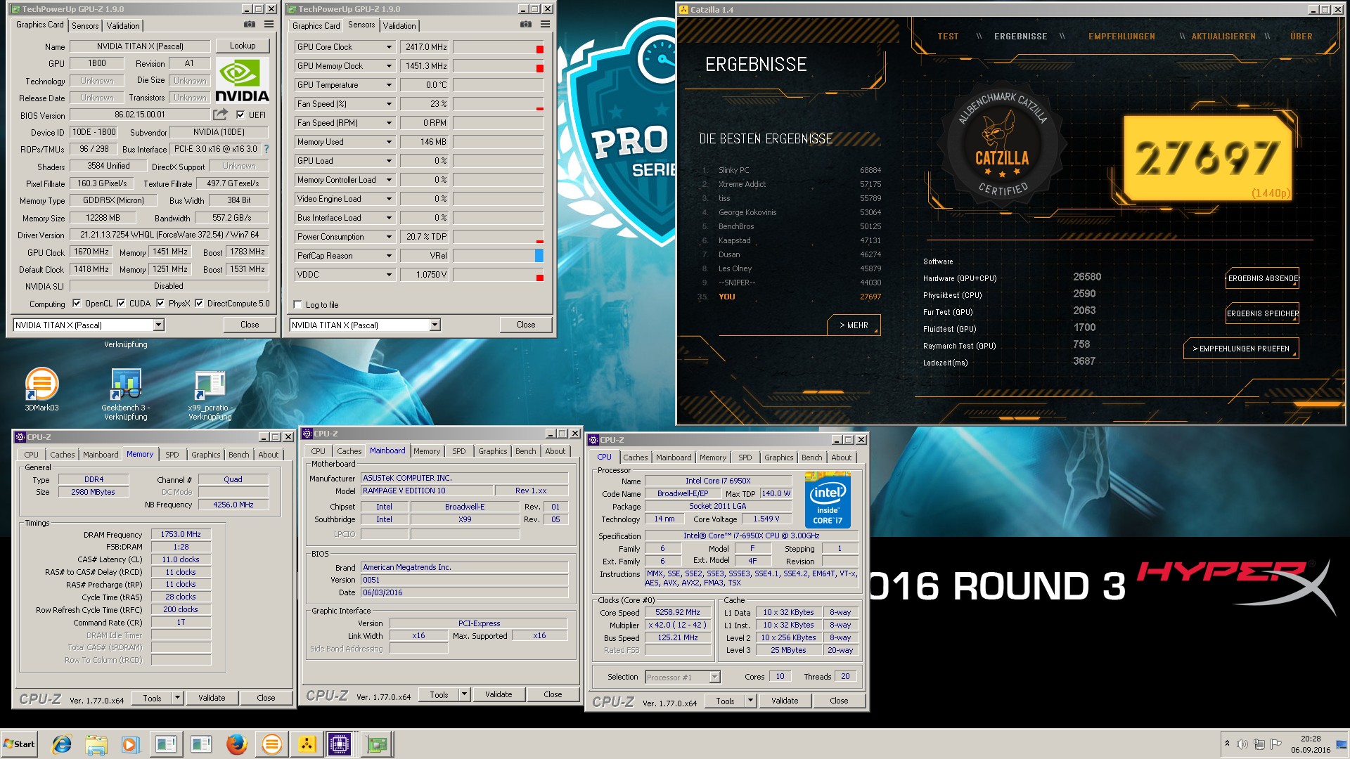Open the EMPFEHLUNGEN tab in Catzilla
Screen dimensions: 1350x759
[1121, 37]
